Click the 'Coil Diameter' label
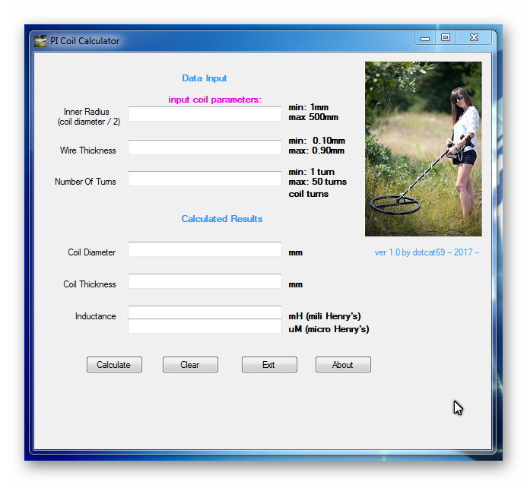This screenshot has height=485, width=527. (x=92, y=252)
